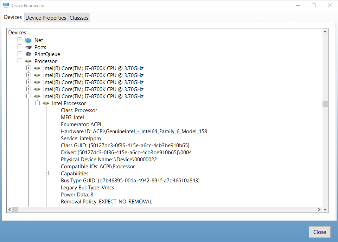Click the Processor category chip icon

pos(28,61)
